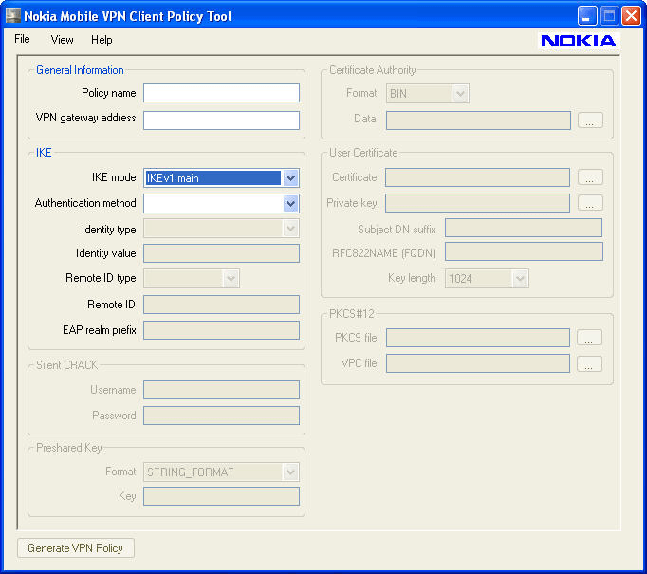647x574 pixels.
Task: Focus the VPN gateway address field
Action: point(221,120)
